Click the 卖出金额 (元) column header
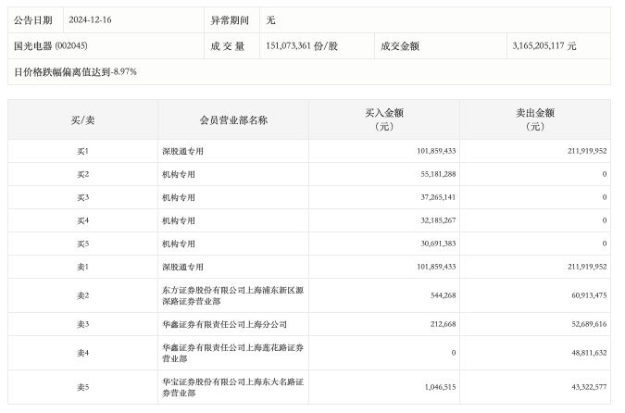The width and height of the screenshot is (625, 413). [535, 119]
